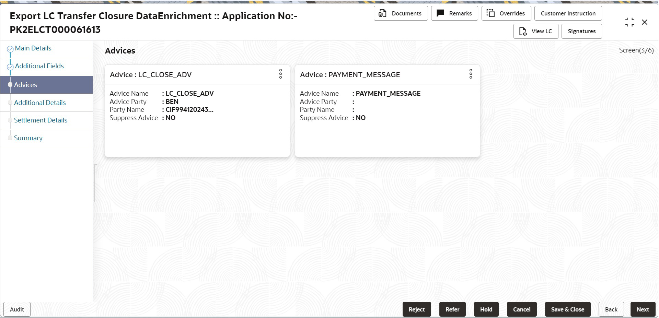Click the View LC document icon
Image resolution: width=659 pixels, height=318 pixels.
coord(523,31)
